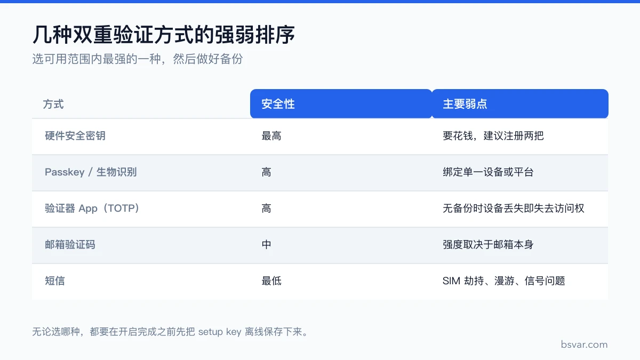Click the 验证器 App（TOTP）row label
The width and height of the screenshot is (640, 360).
pyautogui.click(x=92, y=209)
